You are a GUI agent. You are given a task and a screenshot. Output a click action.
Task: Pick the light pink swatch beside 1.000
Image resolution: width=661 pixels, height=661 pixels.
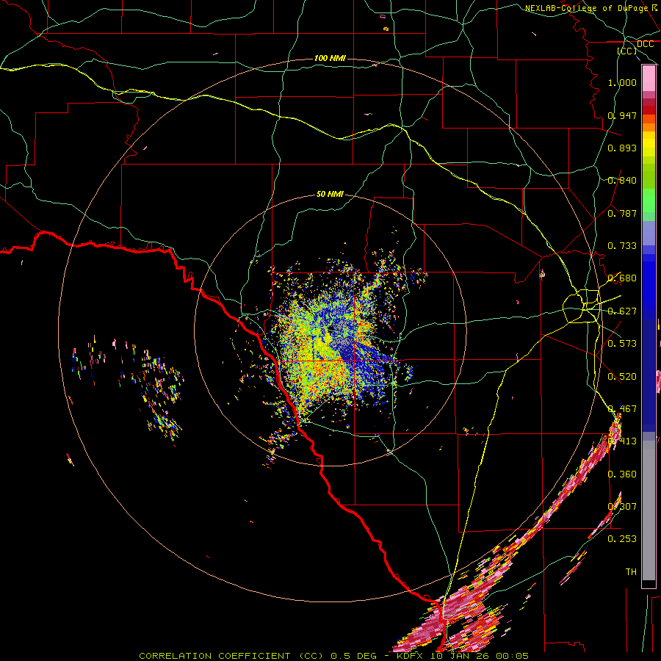pos(649,79)
